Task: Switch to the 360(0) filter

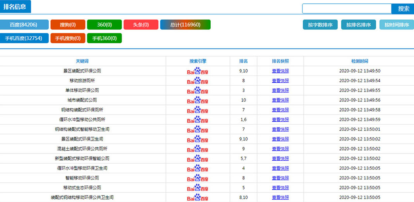Action: (104, 25)
